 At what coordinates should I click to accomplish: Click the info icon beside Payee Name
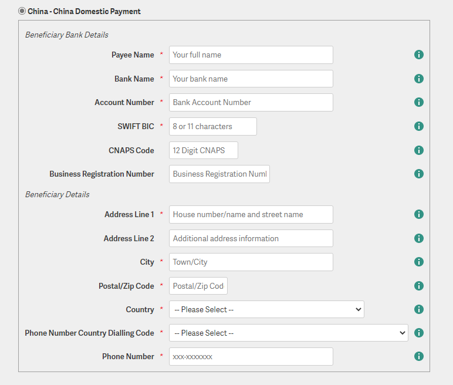418,55
